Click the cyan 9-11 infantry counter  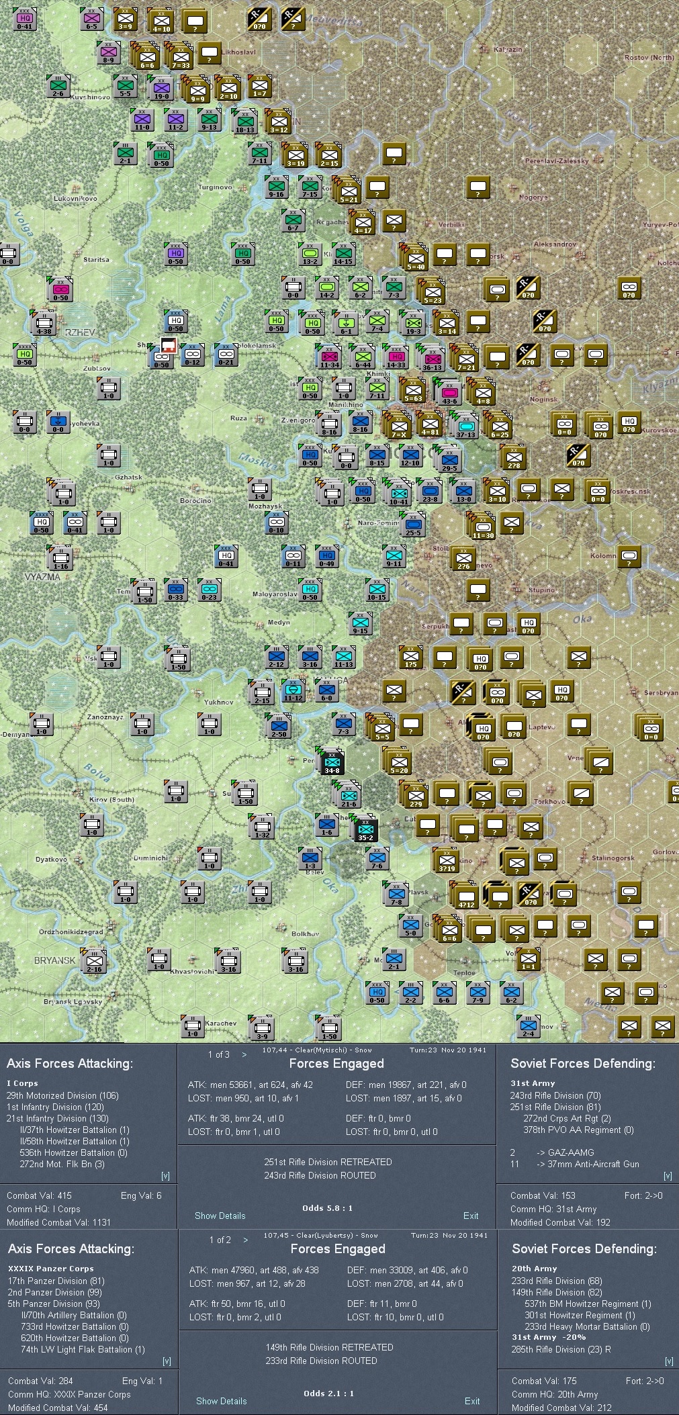394,555
